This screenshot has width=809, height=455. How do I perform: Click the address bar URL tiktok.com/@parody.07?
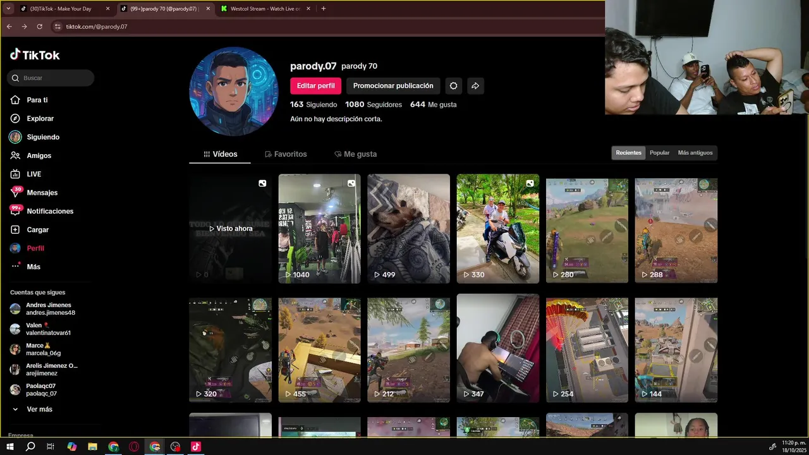pyautogui.click(x=97, y=27)
